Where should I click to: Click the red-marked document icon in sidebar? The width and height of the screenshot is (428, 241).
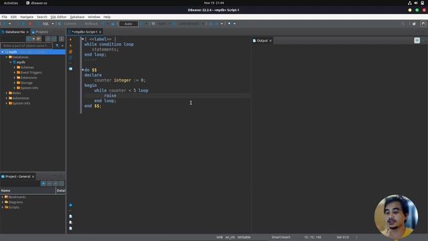click(71, 222)
